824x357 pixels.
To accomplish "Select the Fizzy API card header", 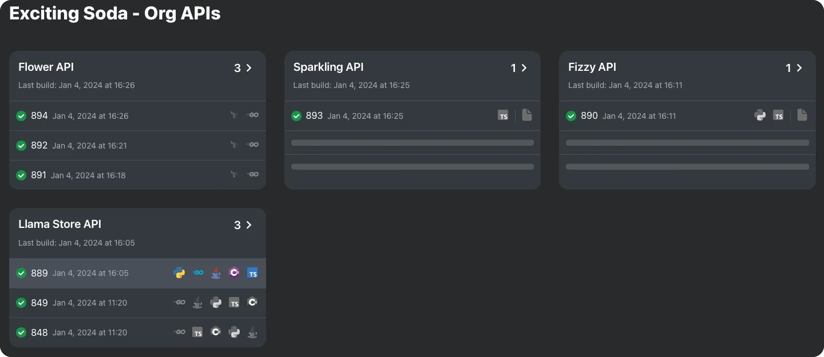I will pyautogui.click(x=592, y=67).
